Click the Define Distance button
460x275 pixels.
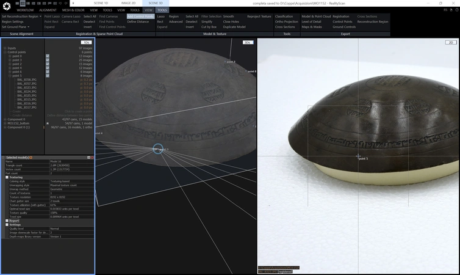tap(138, 21)
